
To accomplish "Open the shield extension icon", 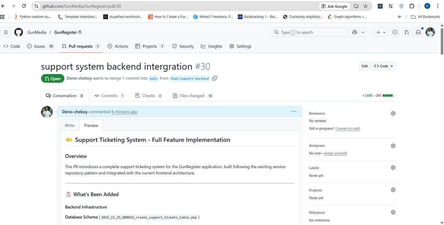I will [x=401, y=6].
